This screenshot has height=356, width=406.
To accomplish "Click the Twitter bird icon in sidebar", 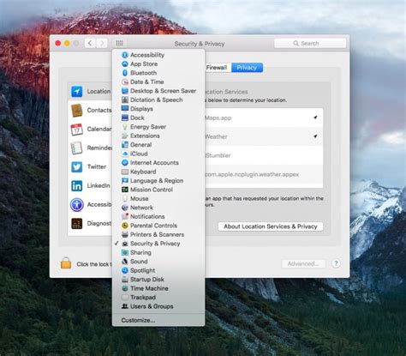I will click(x=77, y=167).
